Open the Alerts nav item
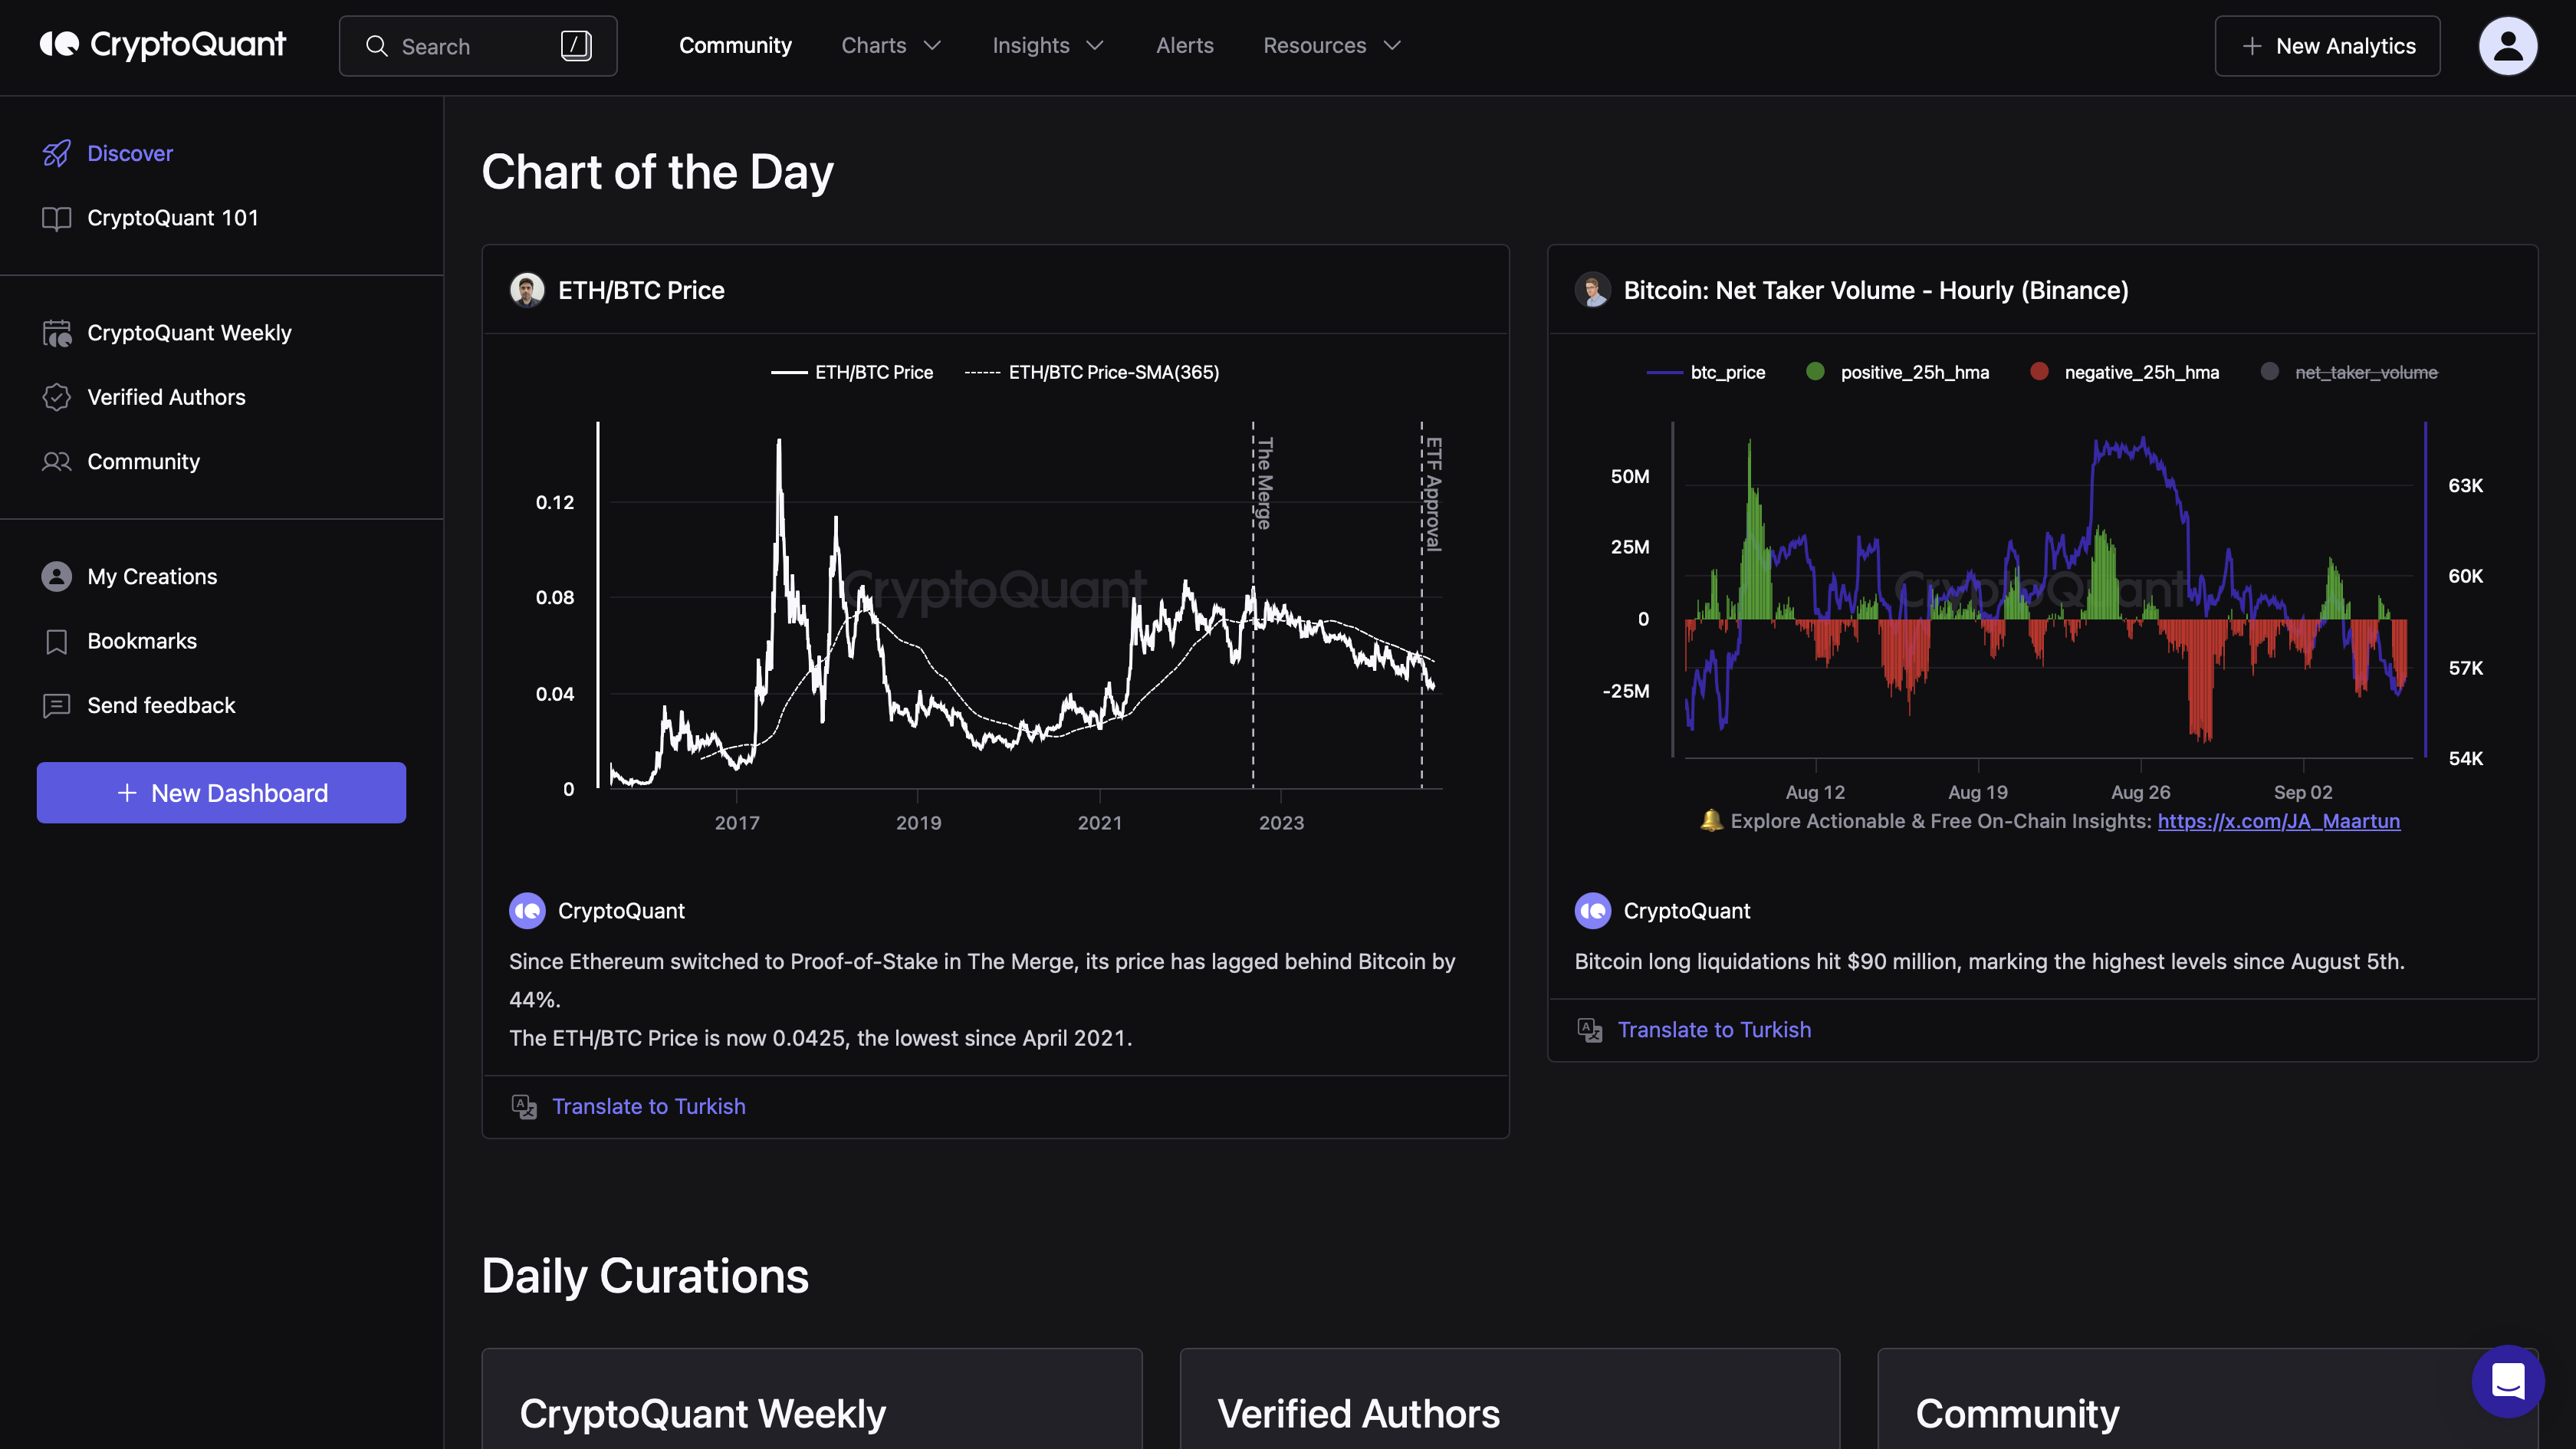Viewport: 2576px width, 1449px height. [1184, 46]
